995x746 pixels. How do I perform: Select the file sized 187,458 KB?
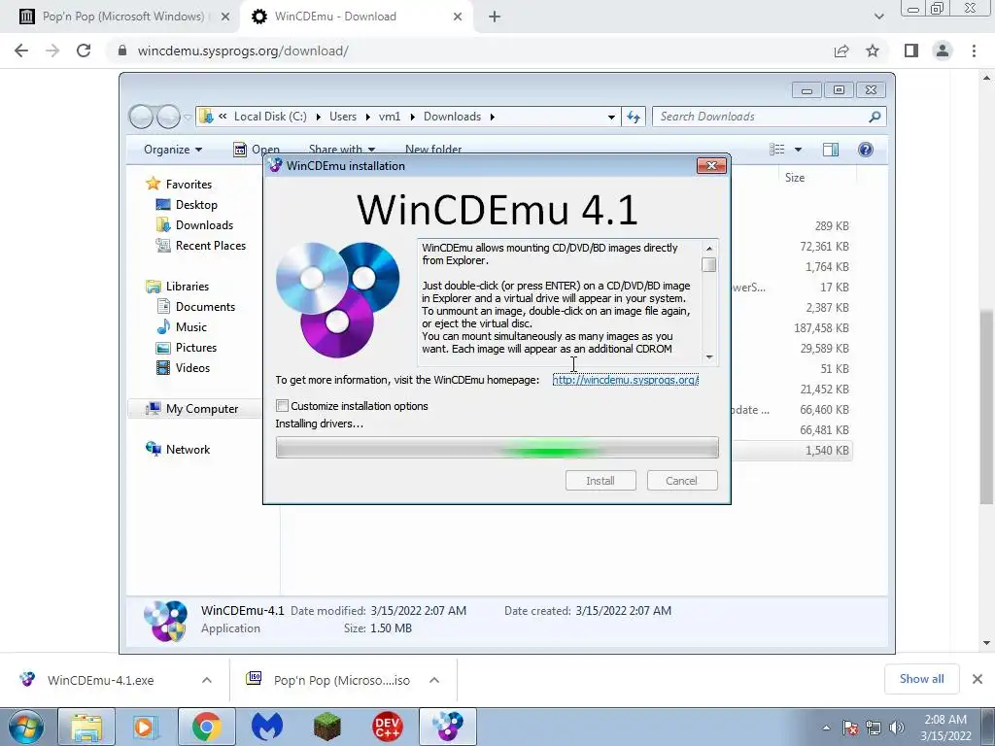click(821, 328)
